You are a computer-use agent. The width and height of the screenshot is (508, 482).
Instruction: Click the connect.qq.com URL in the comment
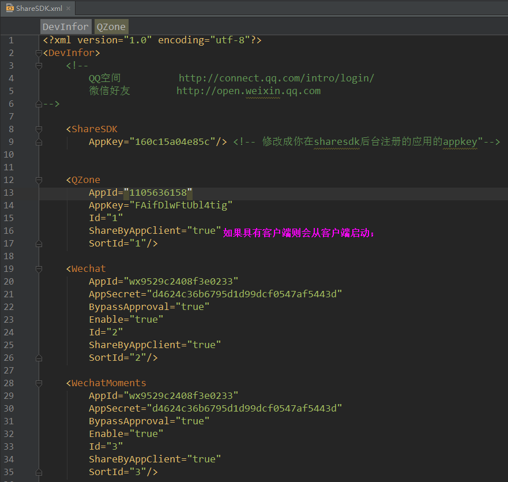tap(276, 79)
